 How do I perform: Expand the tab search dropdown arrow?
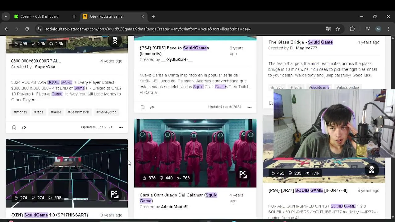coord(6,16)
